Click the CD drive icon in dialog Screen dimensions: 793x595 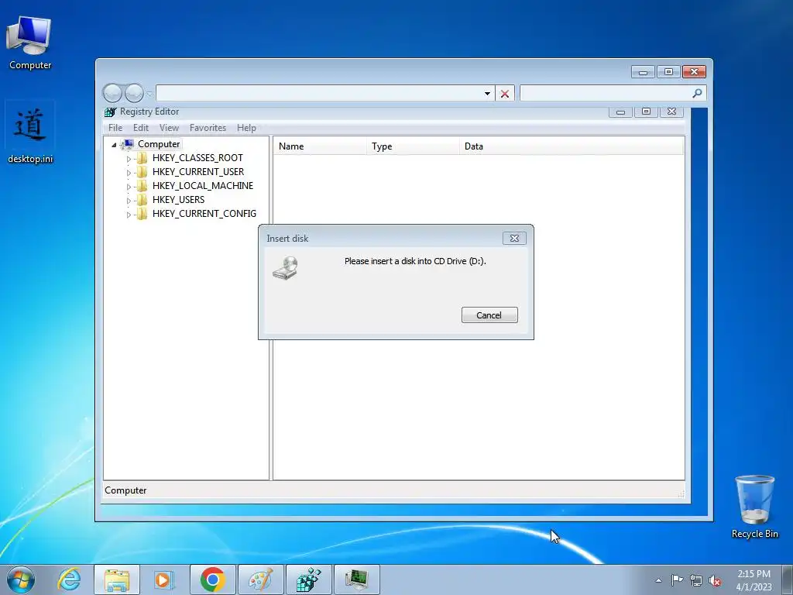[x=285, y=267]
